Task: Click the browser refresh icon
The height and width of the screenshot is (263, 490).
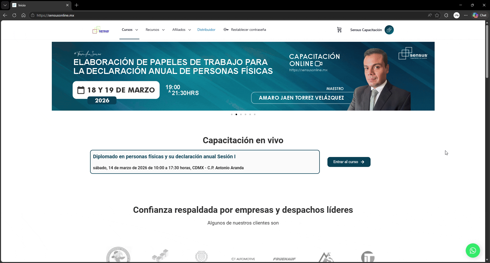Action: pyautogui.click(x=14, y=15)
